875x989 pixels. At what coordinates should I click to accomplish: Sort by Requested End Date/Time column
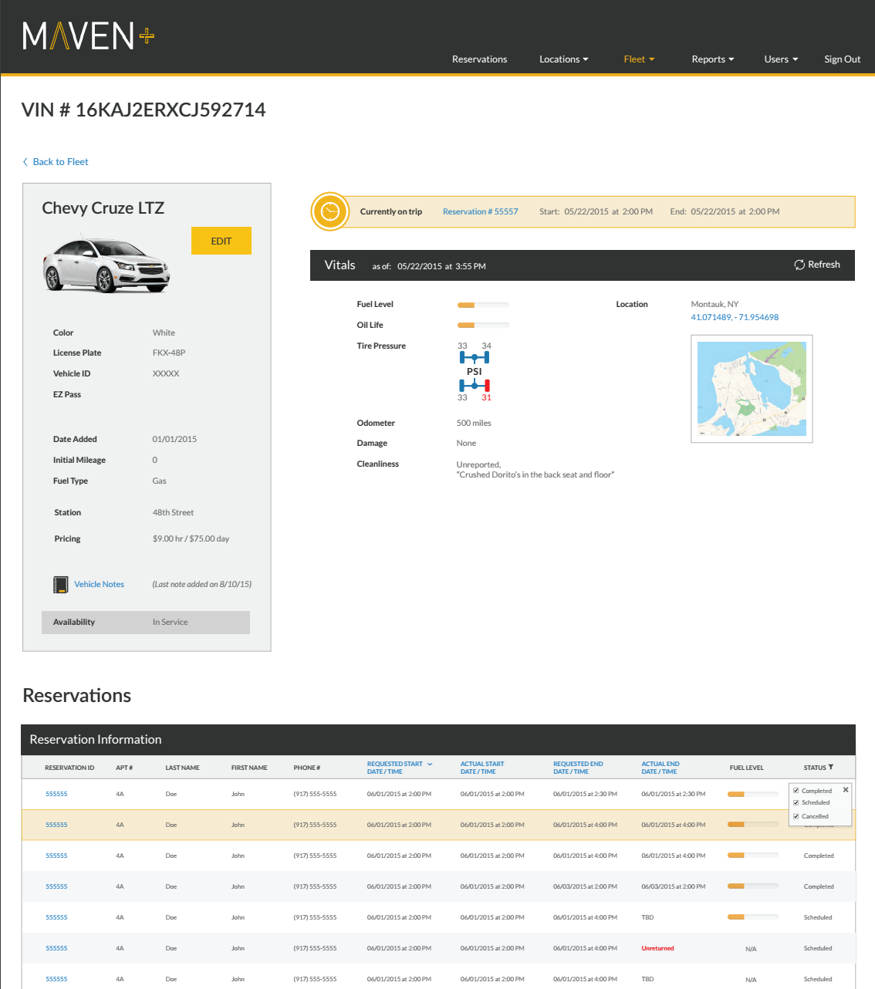578,768
